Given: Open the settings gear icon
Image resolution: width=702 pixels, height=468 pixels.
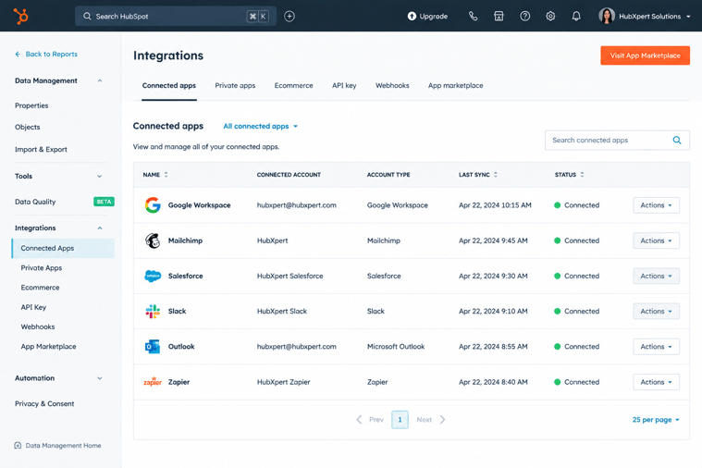Looking at the screenshot, I should pyautogui.click(x=550, y=16).
